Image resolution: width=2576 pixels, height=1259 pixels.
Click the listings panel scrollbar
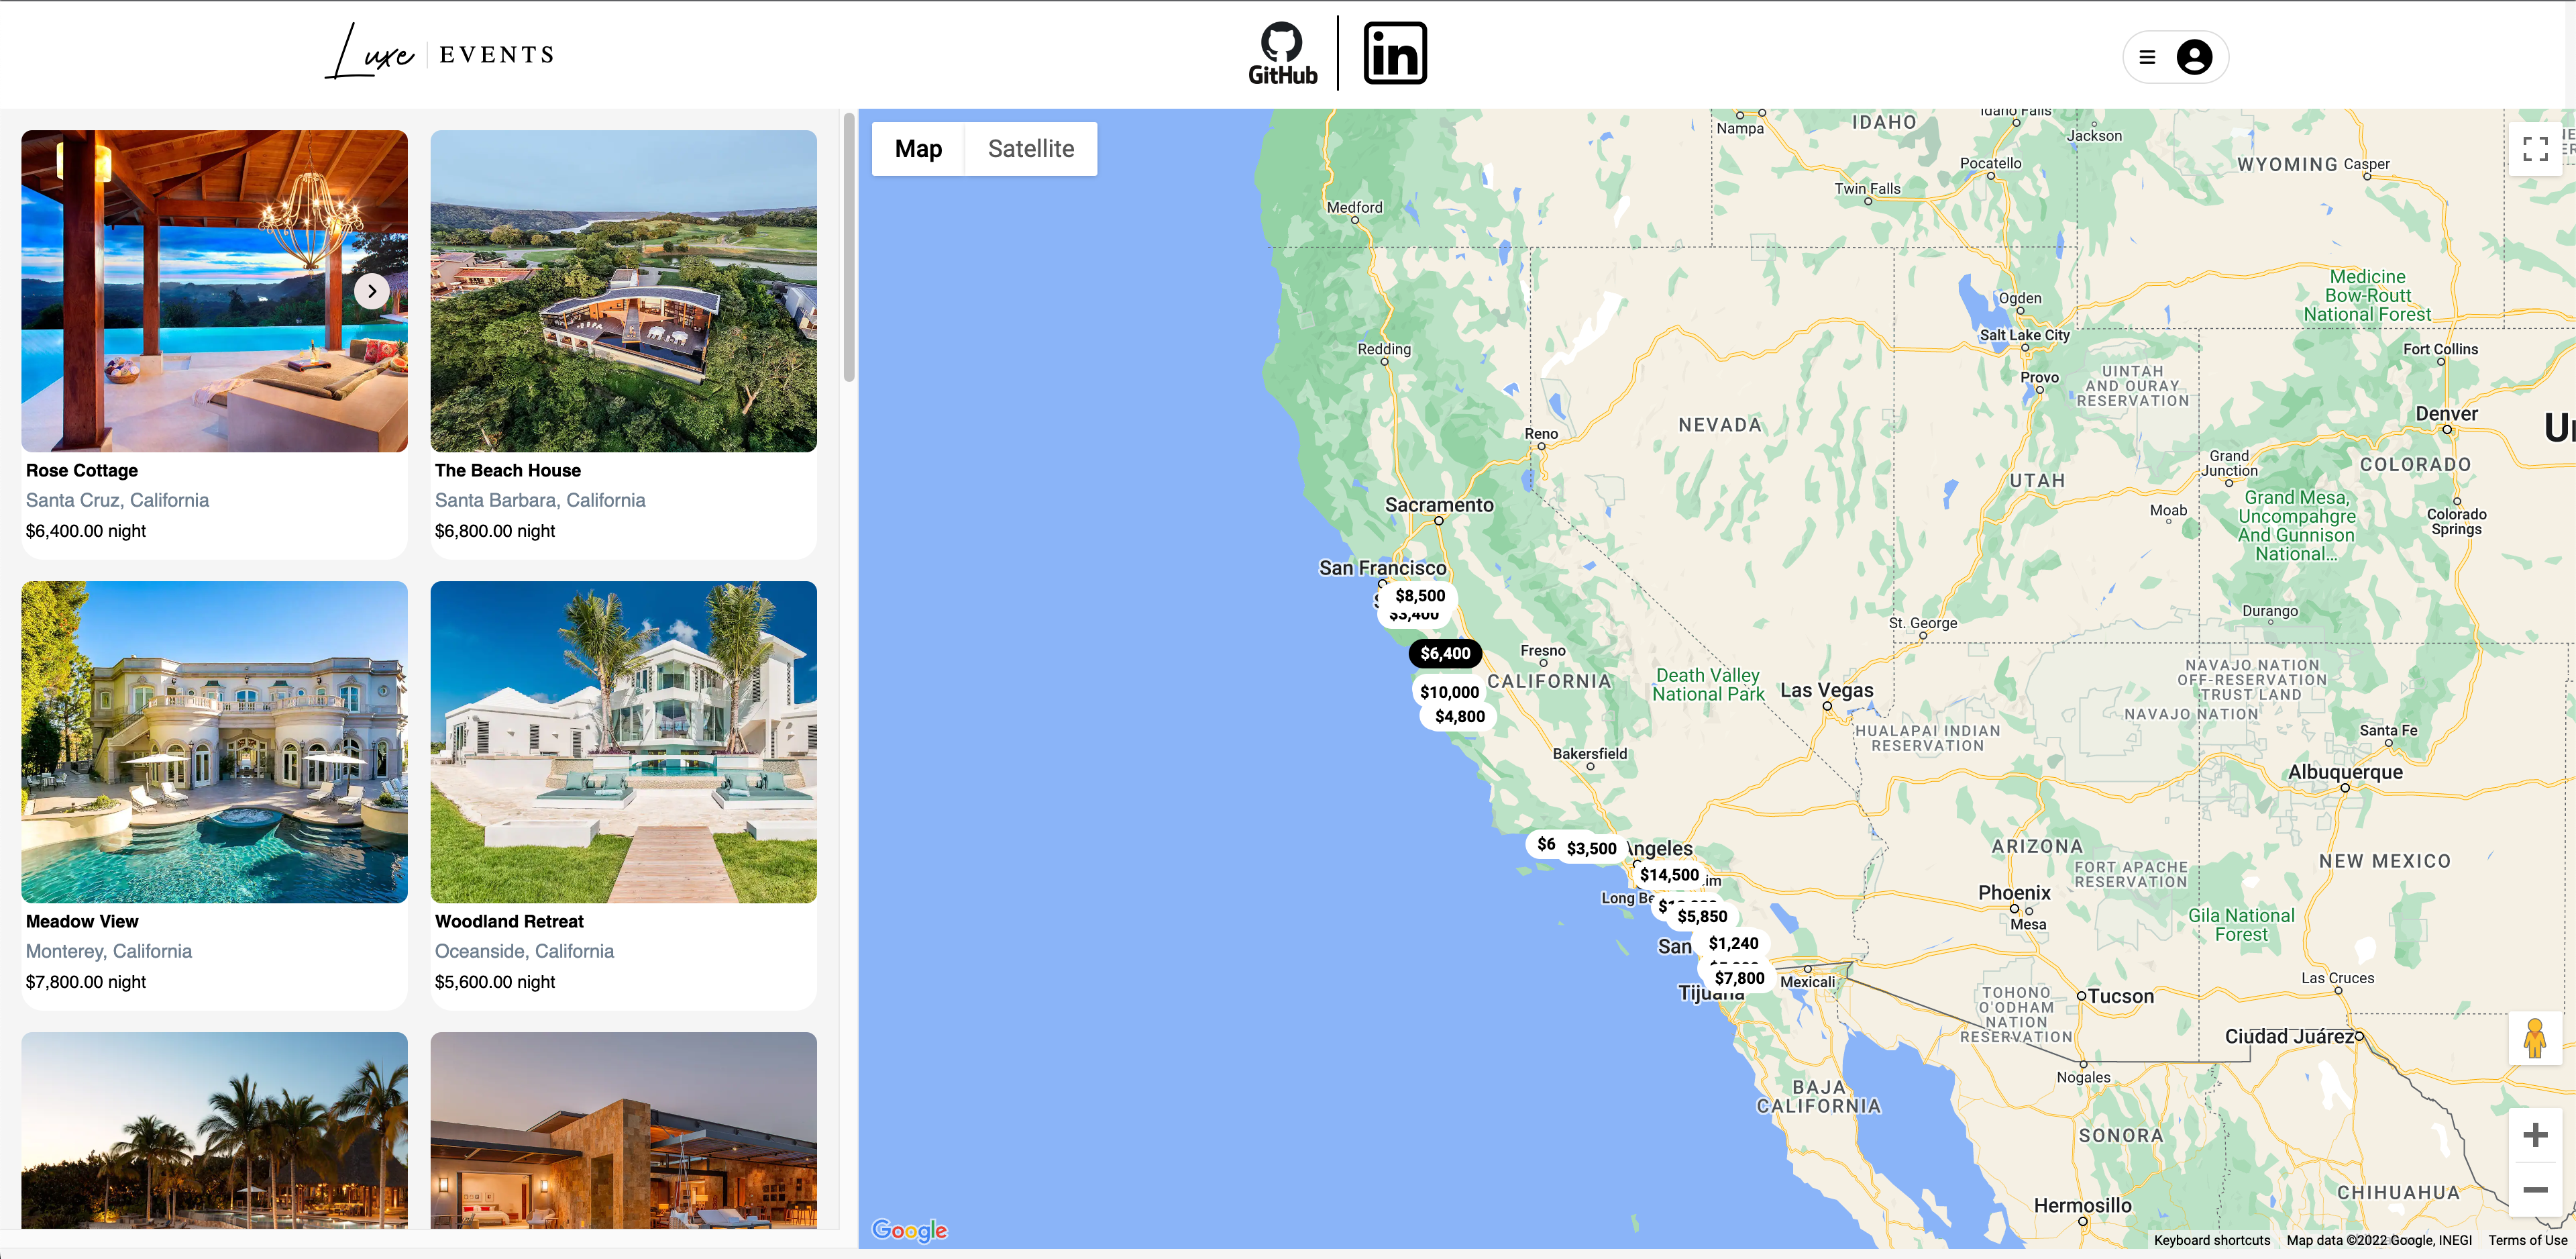(x=849, y=250)
